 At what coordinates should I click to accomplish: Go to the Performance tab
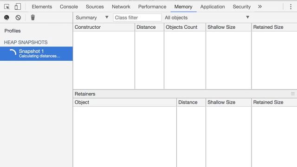[152, 6]
